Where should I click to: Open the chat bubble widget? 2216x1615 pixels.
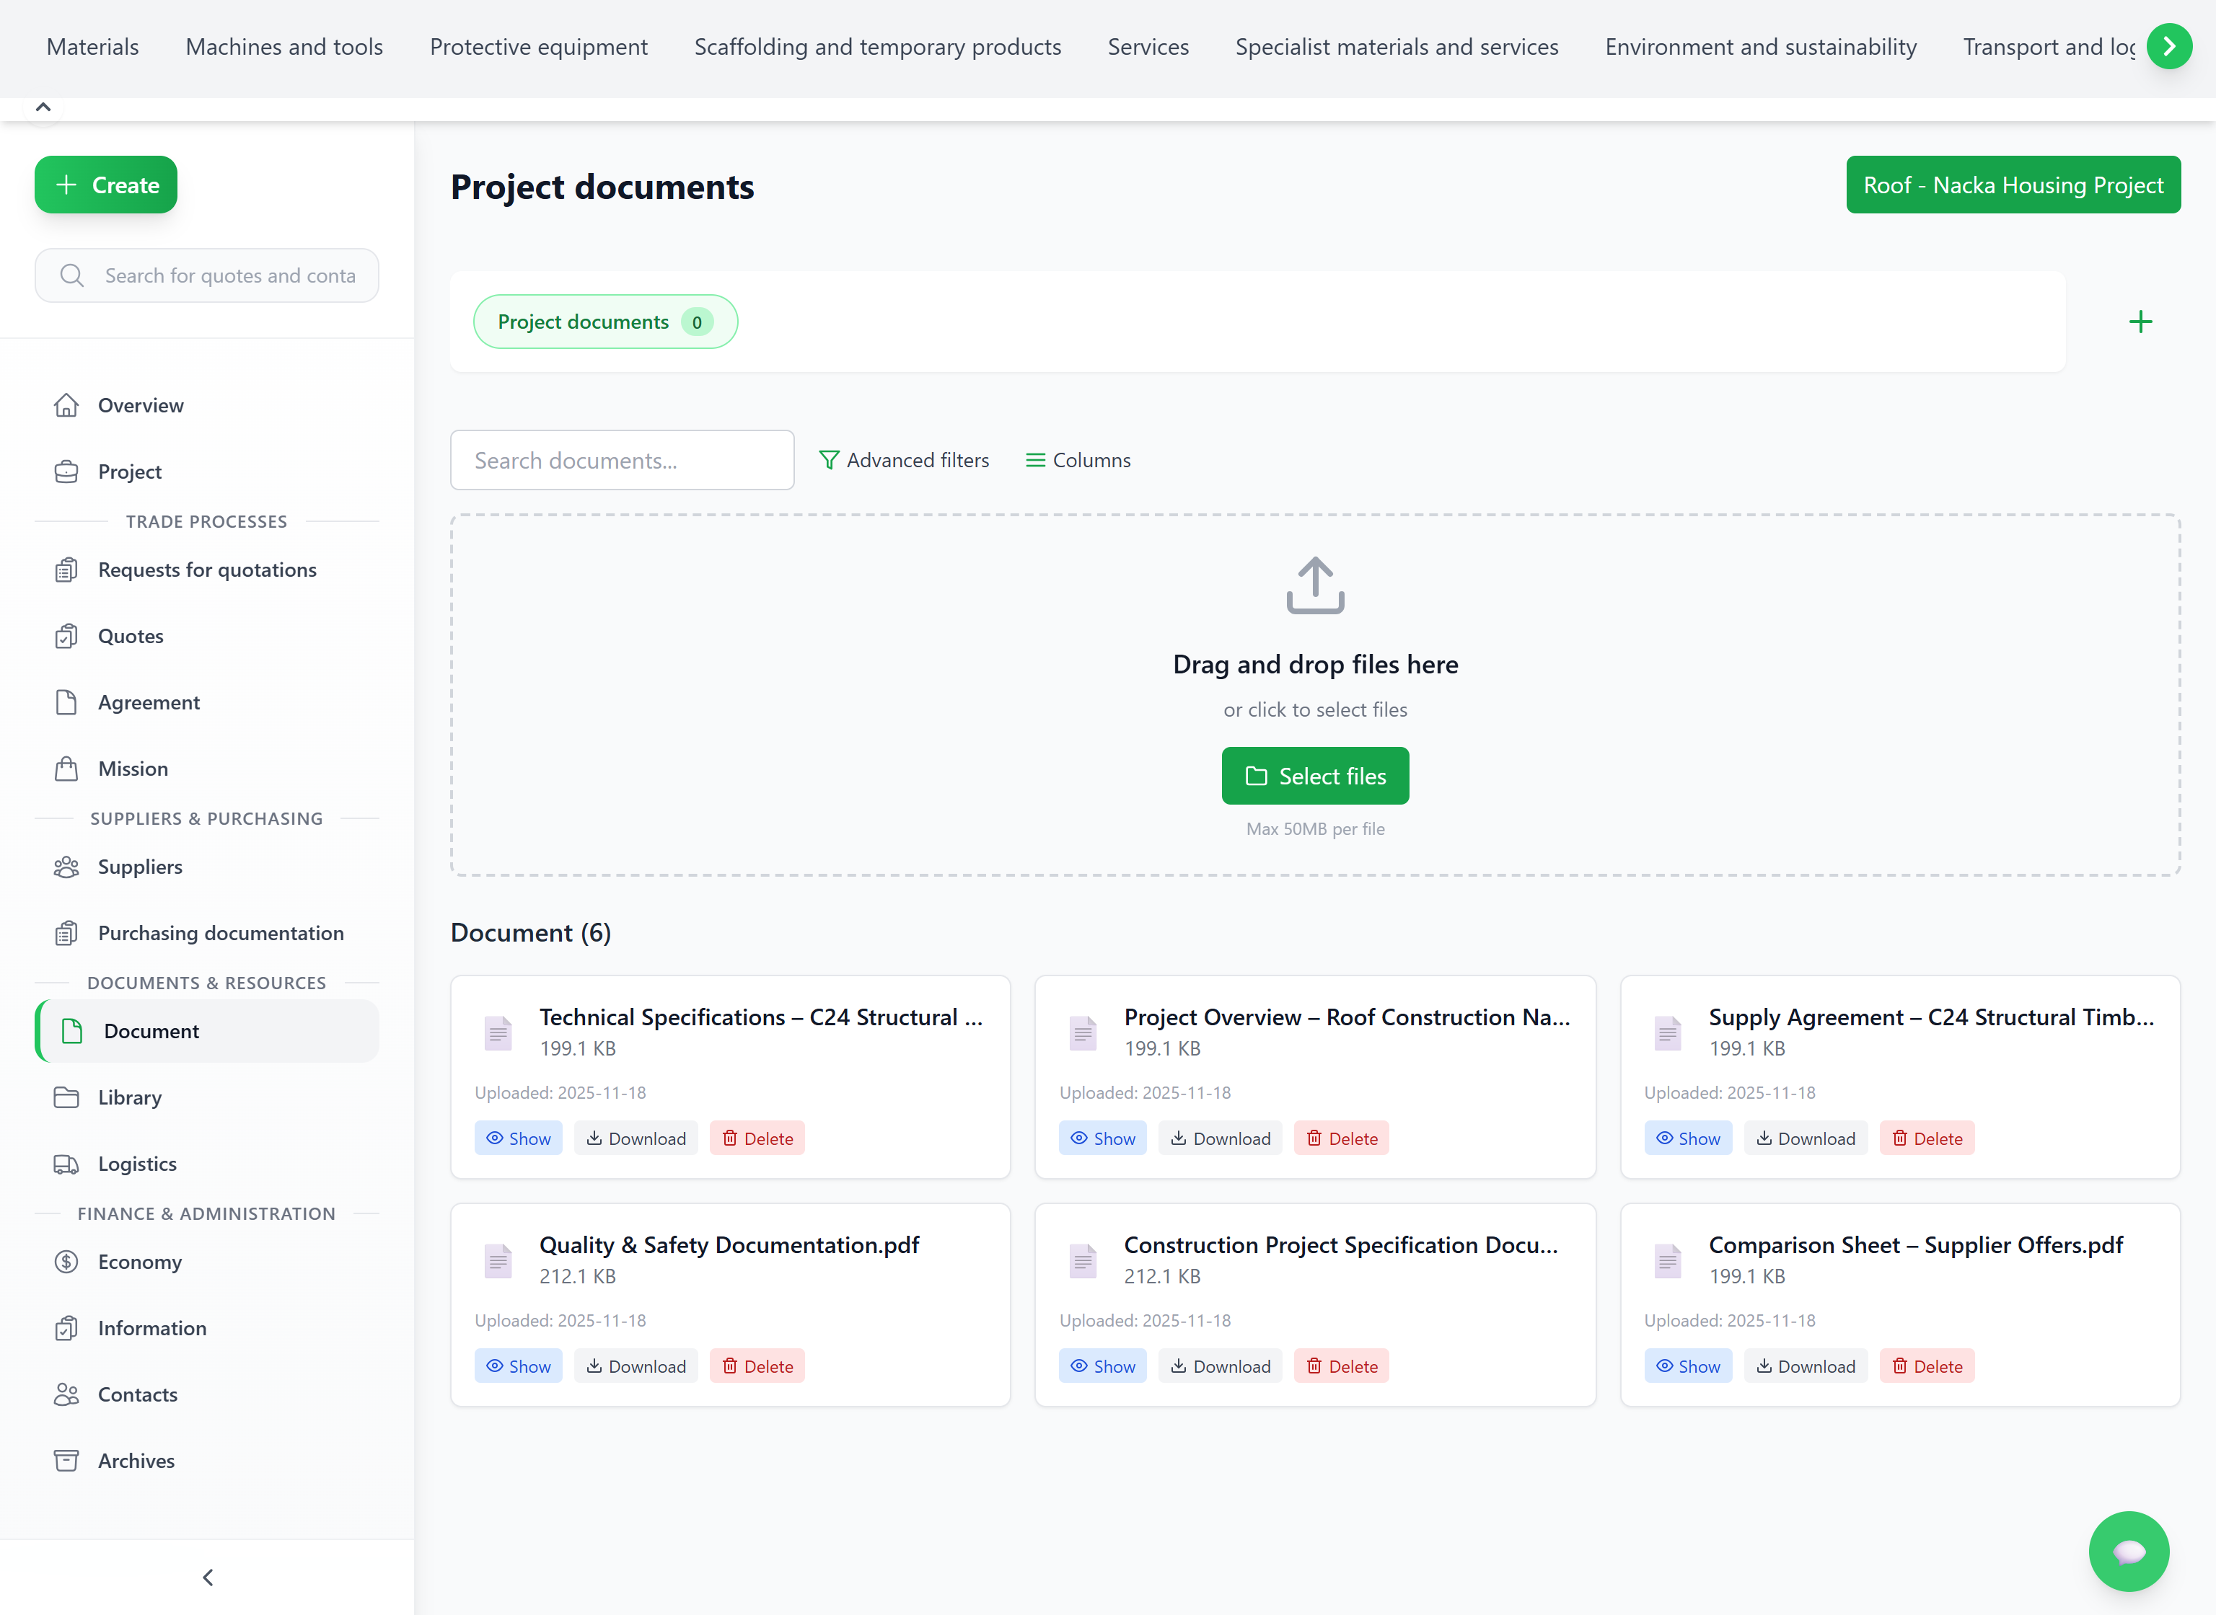pyautogui.click(x=2128, y=1551)
